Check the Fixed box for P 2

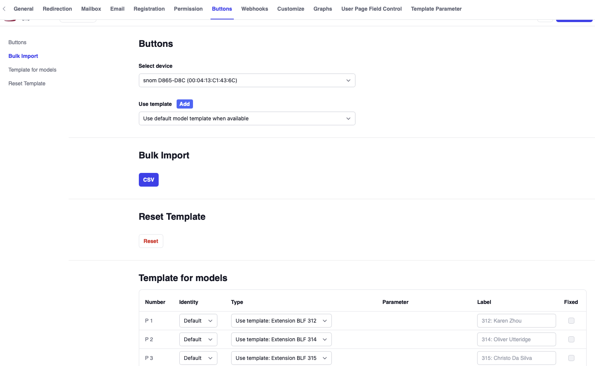tap(571, 339)
